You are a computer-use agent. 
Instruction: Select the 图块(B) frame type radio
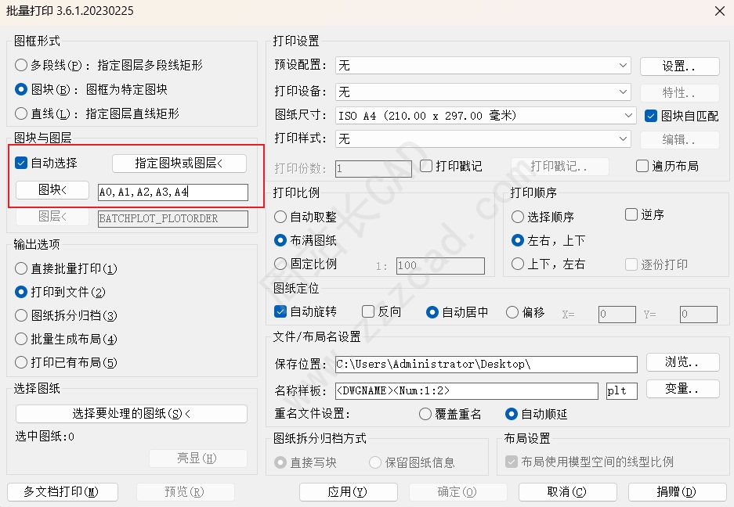[21, 89]
